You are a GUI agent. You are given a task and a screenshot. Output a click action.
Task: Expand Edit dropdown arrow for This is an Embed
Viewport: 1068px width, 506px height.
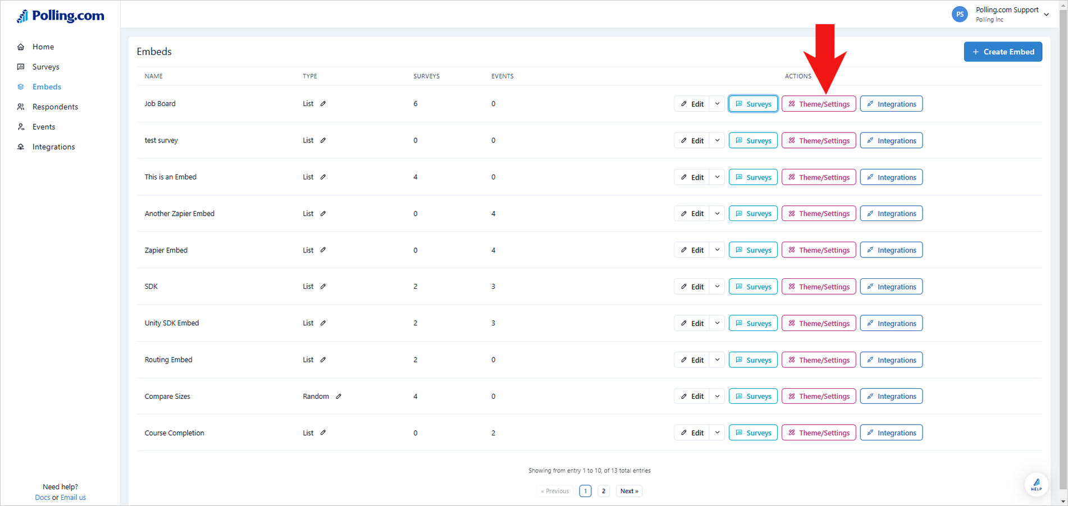(x=717, y=177)
